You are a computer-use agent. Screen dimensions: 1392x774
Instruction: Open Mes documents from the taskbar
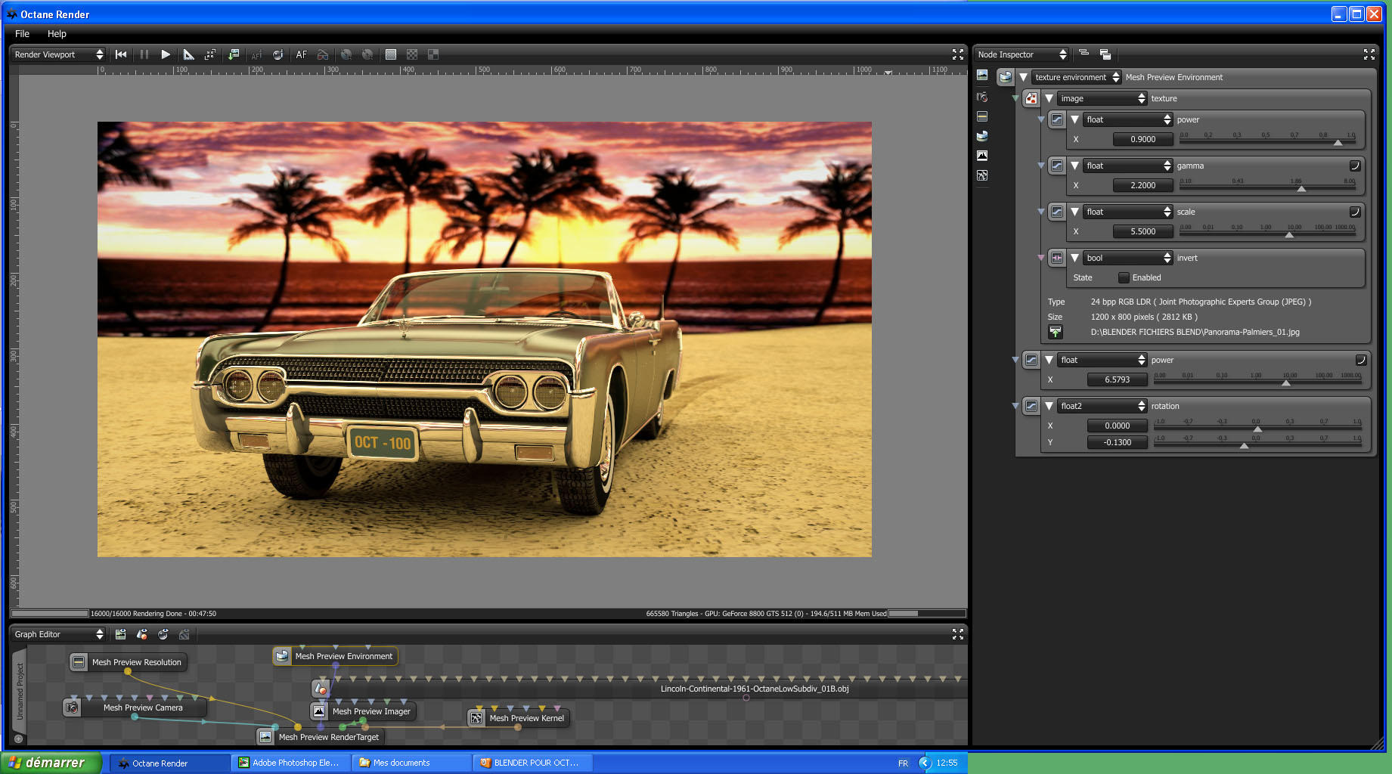point(412,763)
